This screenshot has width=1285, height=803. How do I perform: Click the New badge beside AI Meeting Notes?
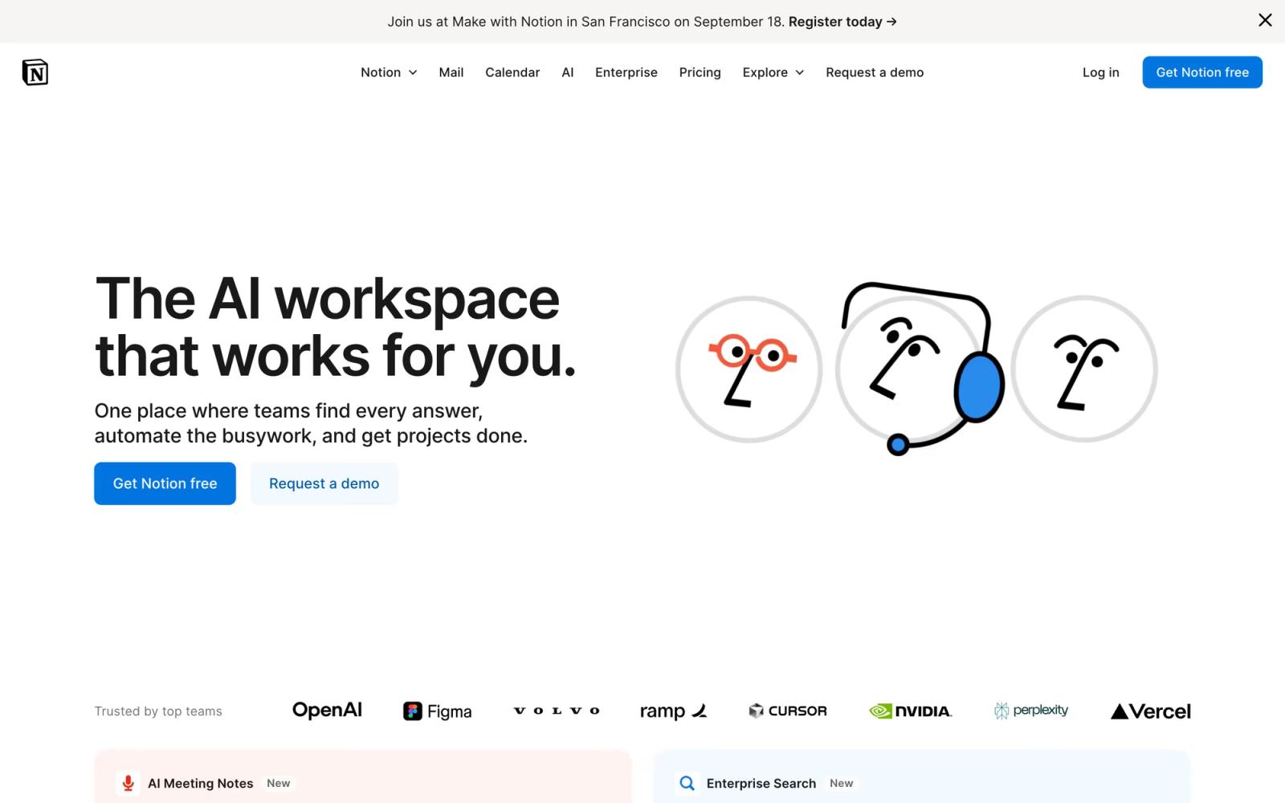coord(279,783)
